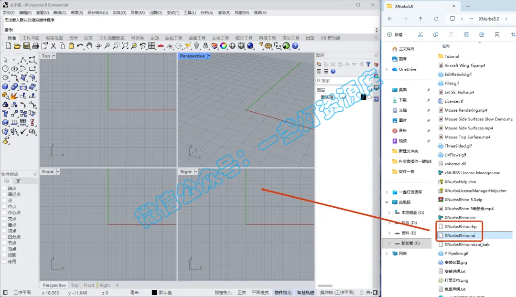This screenshot has width=516, height=297.
Task: Toggle 平面模式 (Planar) in status bar
Action: point(260,292)
